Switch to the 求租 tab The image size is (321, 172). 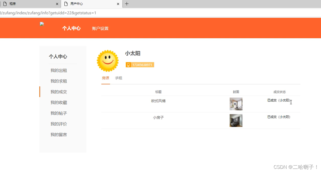click(118, 78)
